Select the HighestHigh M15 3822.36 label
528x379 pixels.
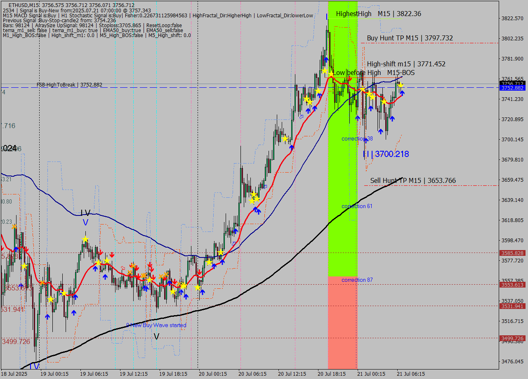378,14
